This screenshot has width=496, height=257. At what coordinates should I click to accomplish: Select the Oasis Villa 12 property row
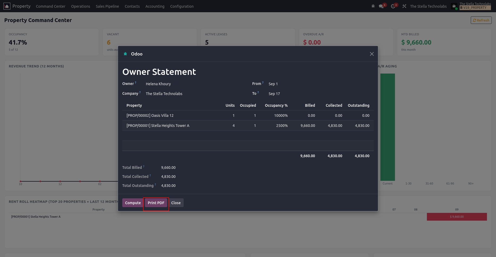248,115
